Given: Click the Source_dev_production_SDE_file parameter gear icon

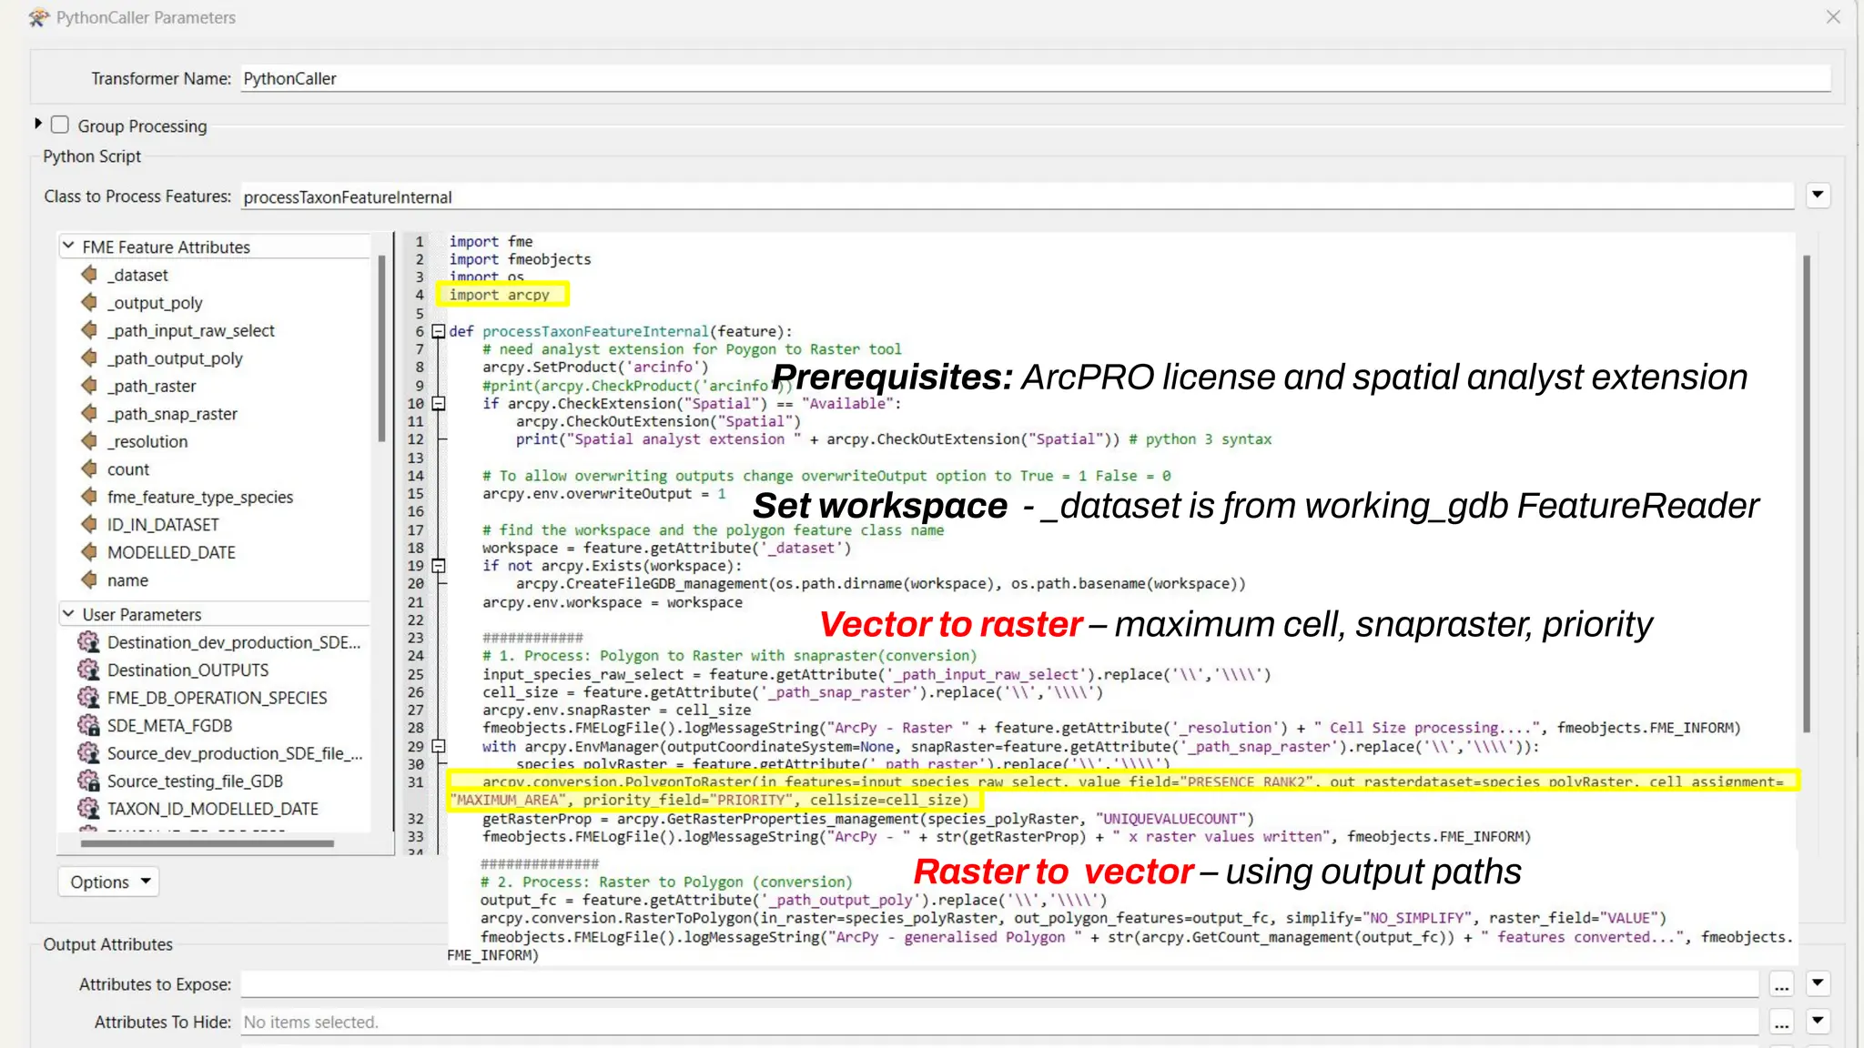Looking at the screenshot, I should tap(89, 752).
